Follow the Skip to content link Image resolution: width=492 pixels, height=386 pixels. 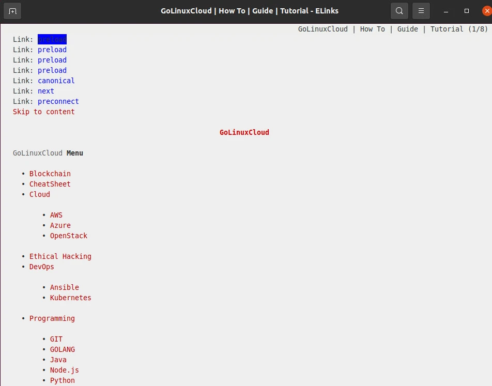tap(43, 112)
